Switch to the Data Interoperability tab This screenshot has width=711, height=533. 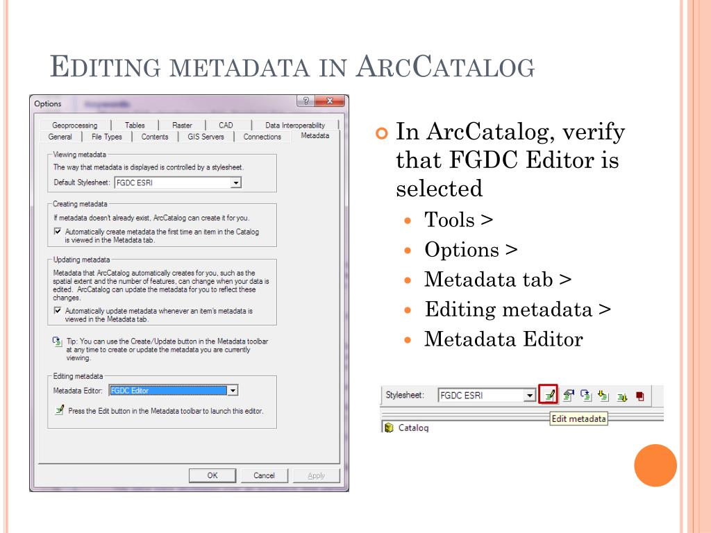[295, 125]
